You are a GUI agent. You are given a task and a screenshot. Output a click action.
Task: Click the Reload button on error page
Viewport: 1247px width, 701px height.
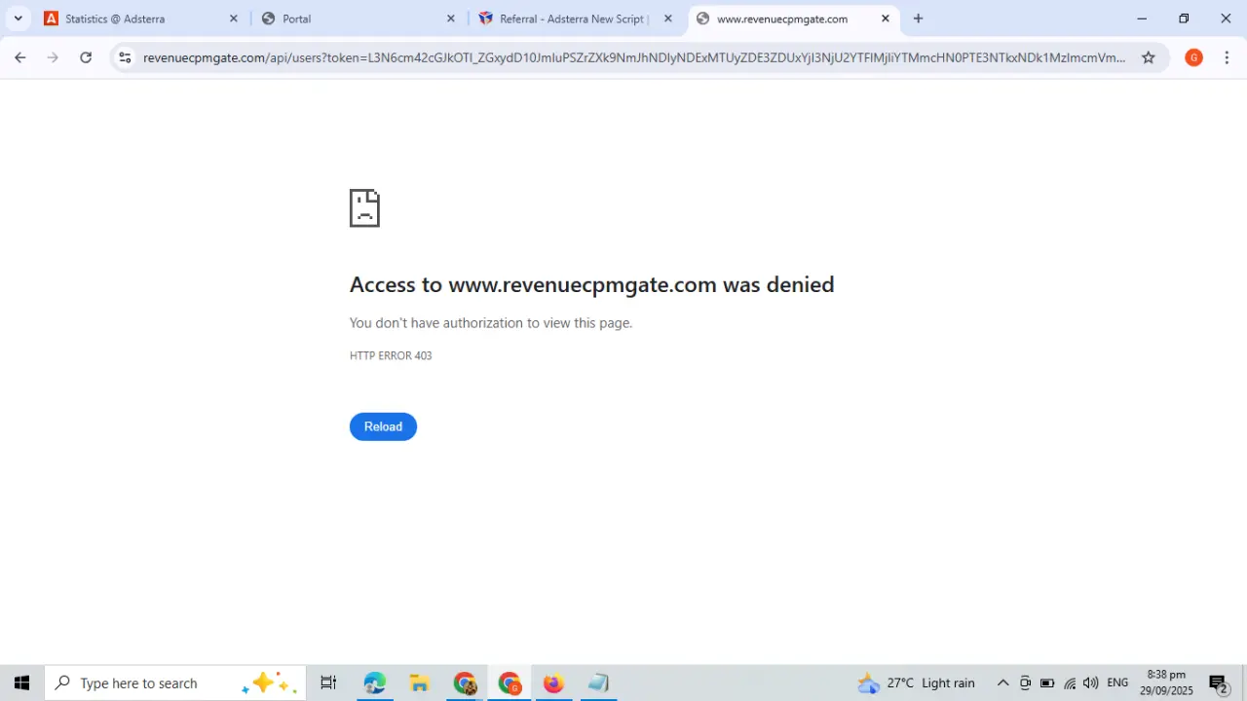(x=383, y=426)
